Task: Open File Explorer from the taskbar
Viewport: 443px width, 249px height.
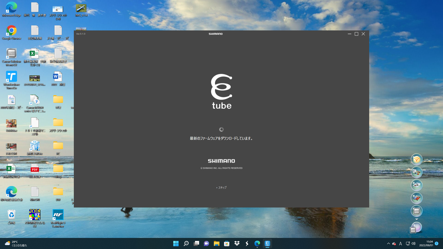Action: pos(217,243)
